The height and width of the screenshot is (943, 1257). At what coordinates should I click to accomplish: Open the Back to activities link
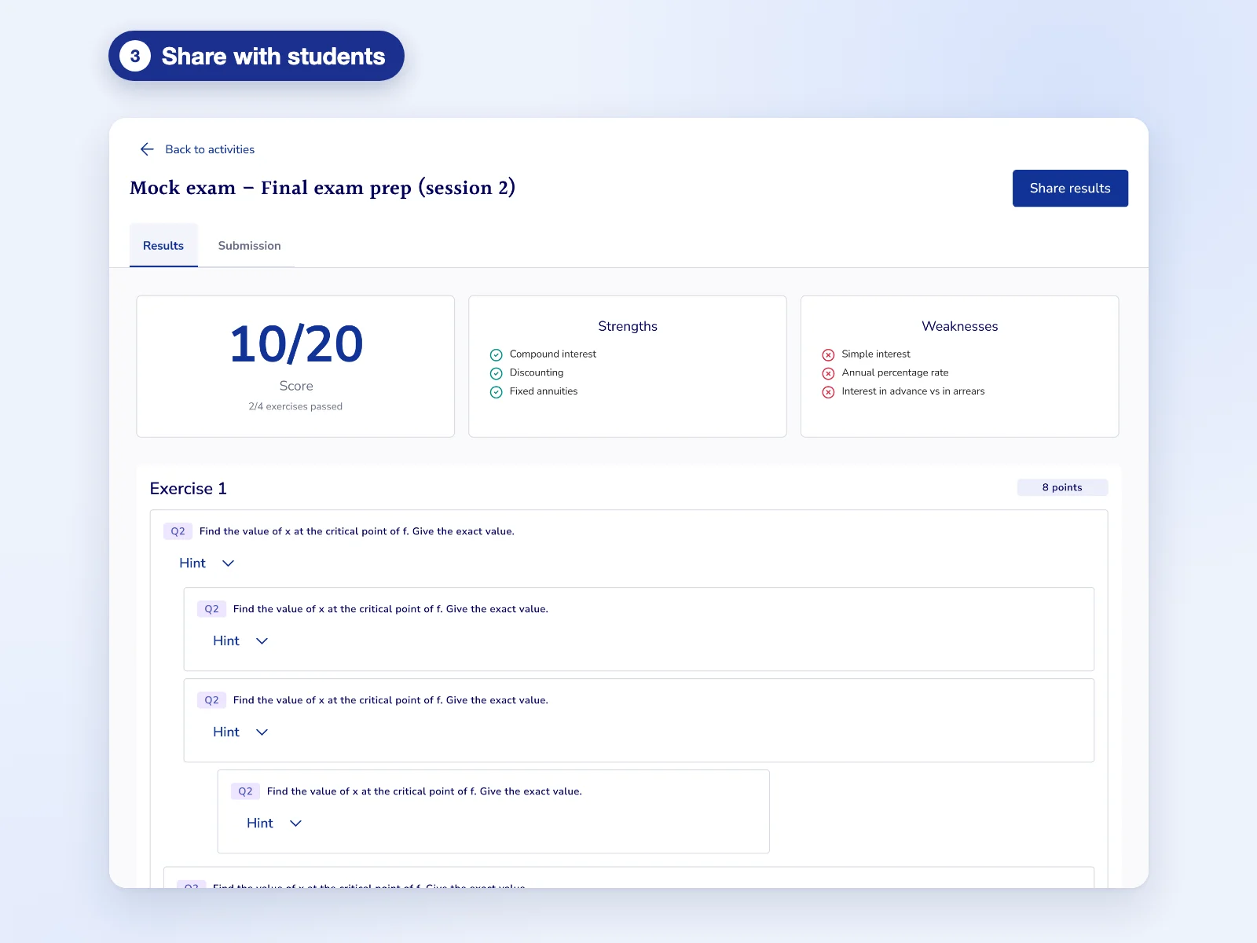210,149
